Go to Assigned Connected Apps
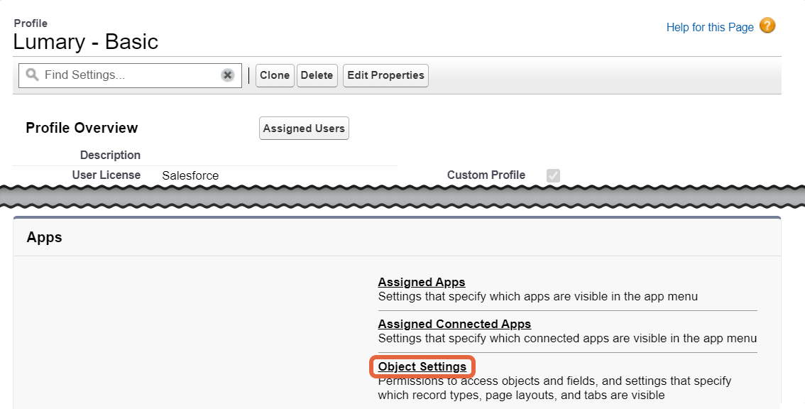The width and height of the screenshot is (805, 409). (454, 325)
